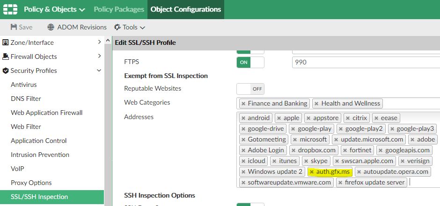The height and width of the screenshot is (206, 440).
Task: Click the ADOM Revisions globe icon
Action: pos(51,27)
